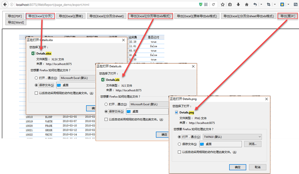Screen dimensions: 299x174
Task: Select "打开，通过" radio in the Details.xls dialog
Action: pos(106,104)
